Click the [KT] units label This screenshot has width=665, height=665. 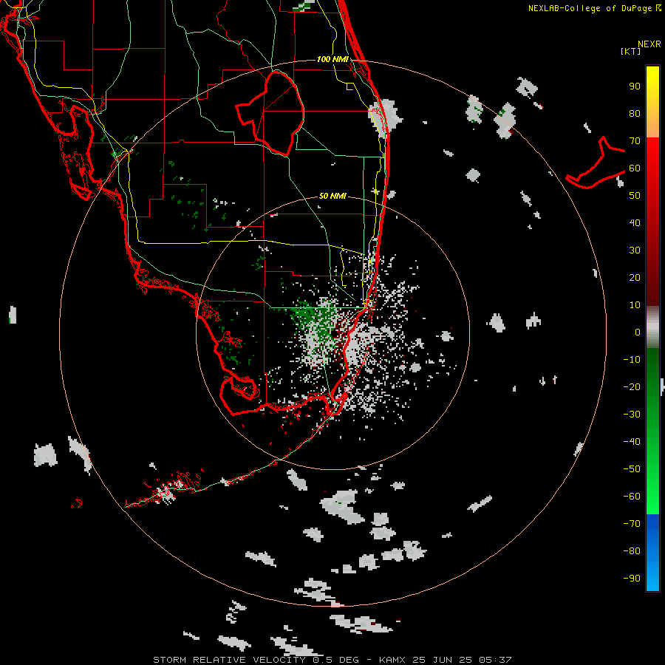pyautogui.click(x=631, y=51)
